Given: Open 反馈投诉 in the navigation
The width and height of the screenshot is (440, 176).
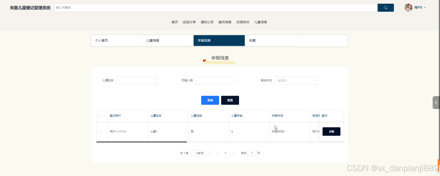Looking at the screenshot, I should [243, 22].
